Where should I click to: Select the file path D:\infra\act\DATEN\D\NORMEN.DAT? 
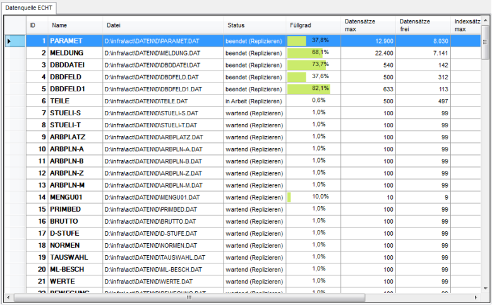coord(151,245)
